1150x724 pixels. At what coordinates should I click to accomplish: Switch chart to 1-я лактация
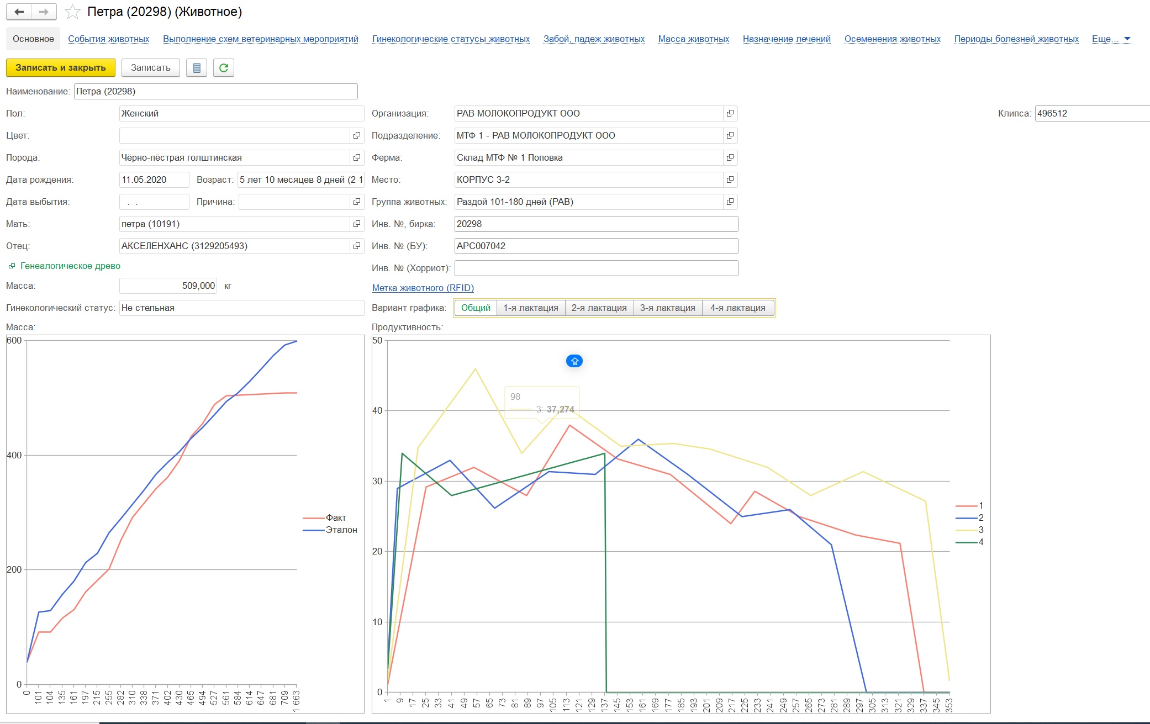(x=530, y=308)
